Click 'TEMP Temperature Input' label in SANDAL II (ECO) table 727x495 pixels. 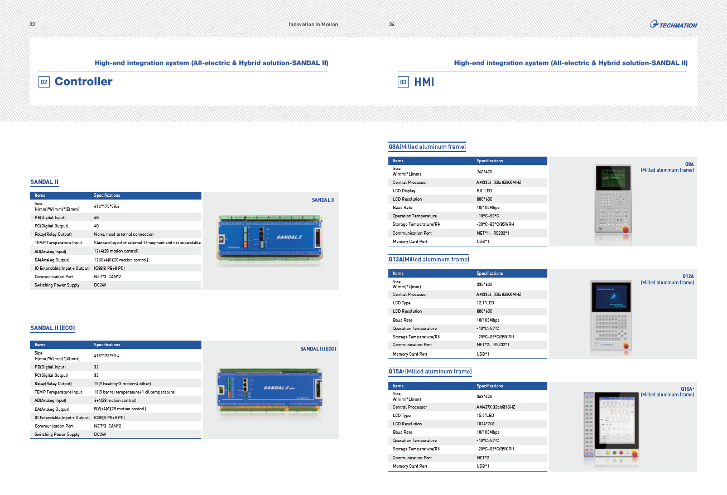point(58,392)
